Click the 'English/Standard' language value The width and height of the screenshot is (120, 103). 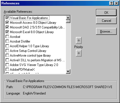[x=34, y=93]
